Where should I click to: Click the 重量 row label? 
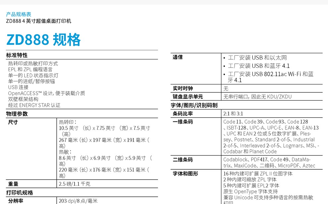(x=13, y=184)
